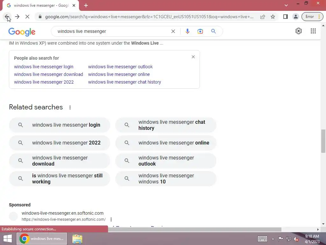Image resolution: width=326 pixels, height=245 pixels.
Task: Click the muted volume tray icon
Action: point(296,239)
